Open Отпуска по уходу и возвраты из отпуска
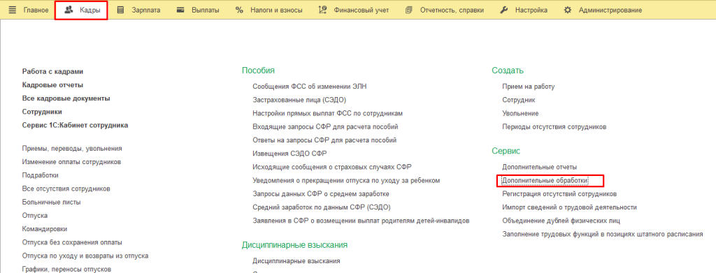The width and height of the screenshot is (716, 273). (x=85, y=256)
